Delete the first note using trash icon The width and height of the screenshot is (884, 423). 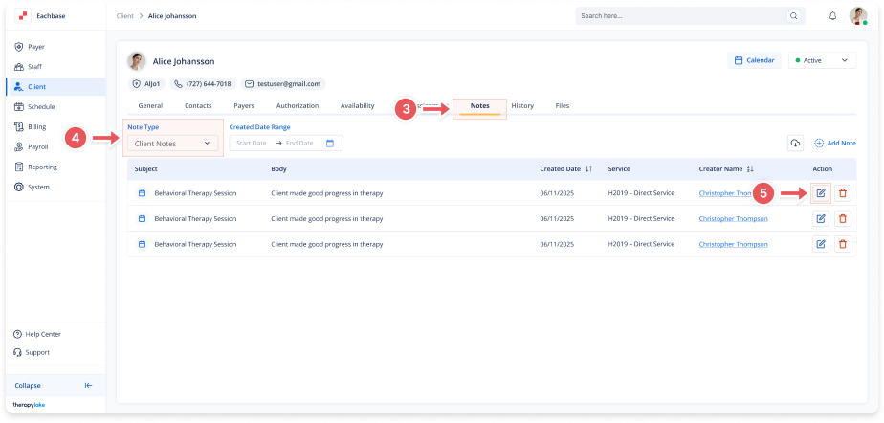coord(842,193)
